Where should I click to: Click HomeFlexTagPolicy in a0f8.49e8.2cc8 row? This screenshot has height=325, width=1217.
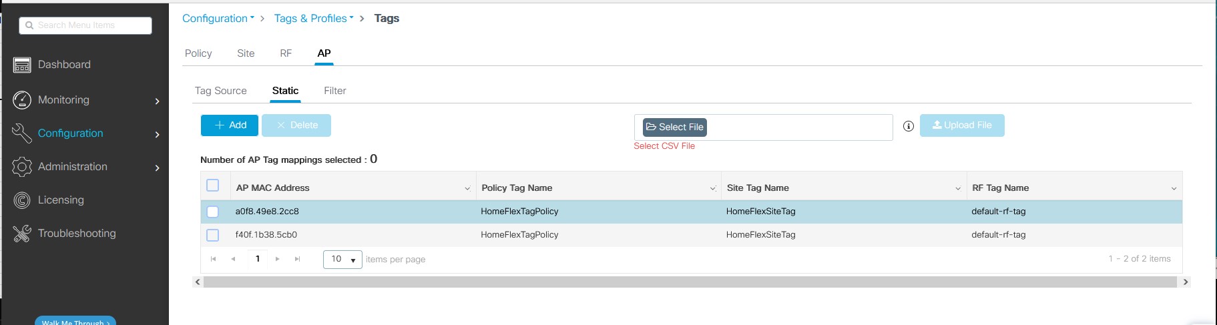pos(519,212)
